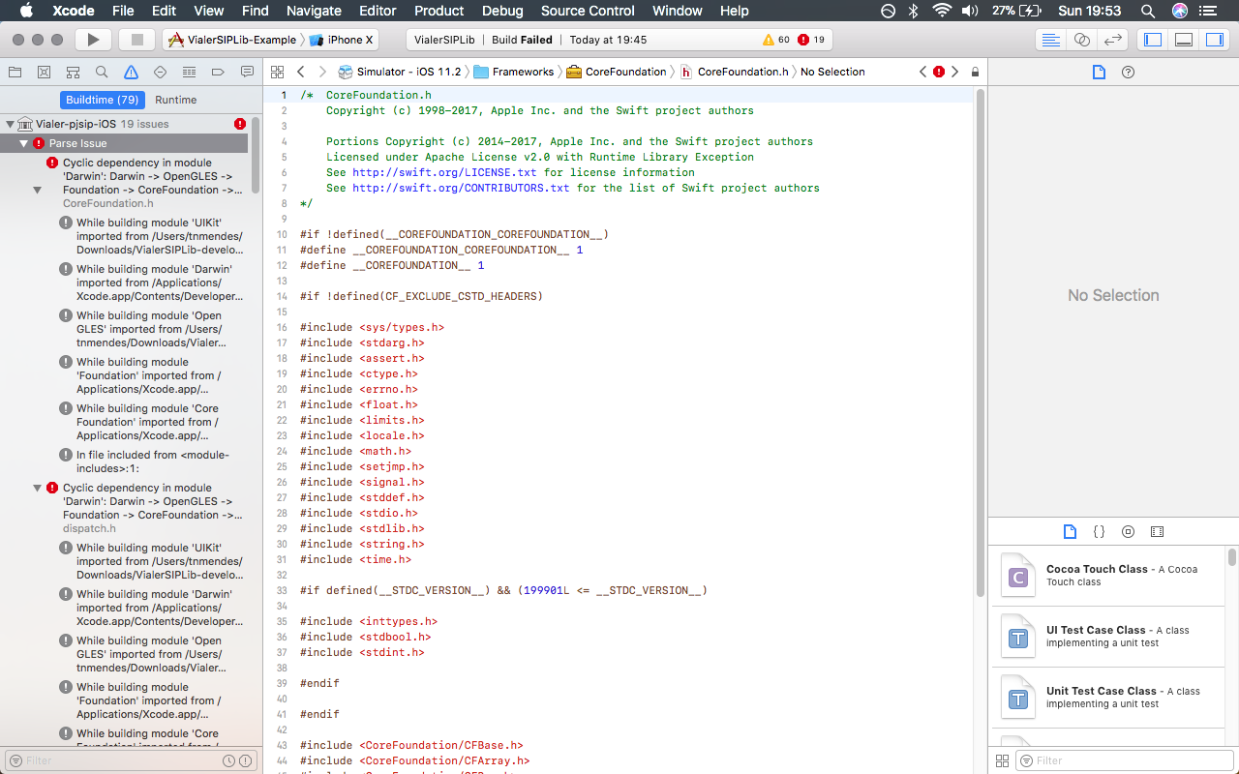Toggle the debug area visibility
This screenshot has height=774, width=1239.
click(x=1185, y=39)
